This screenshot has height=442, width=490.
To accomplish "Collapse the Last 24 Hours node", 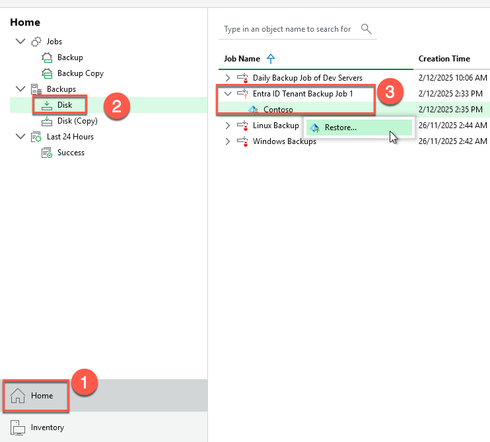I will coord(20,137).
